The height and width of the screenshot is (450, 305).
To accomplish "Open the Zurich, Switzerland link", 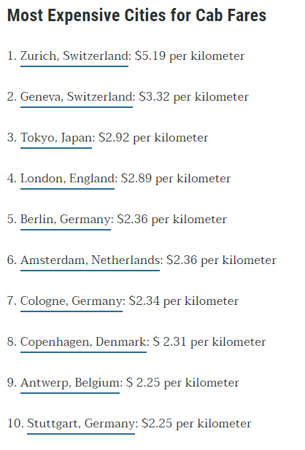I will pyautogui.click(x=74, y=56).
